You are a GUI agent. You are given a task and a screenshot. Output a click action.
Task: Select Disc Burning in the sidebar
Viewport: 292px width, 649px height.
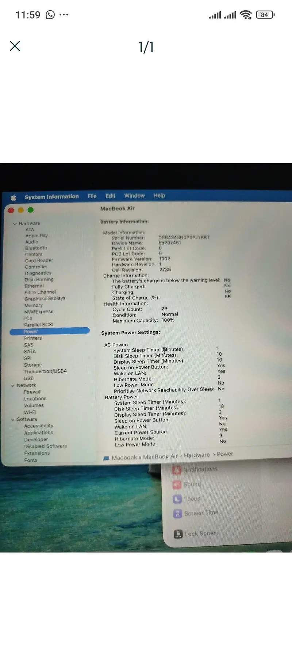click(x=39, y=279)
